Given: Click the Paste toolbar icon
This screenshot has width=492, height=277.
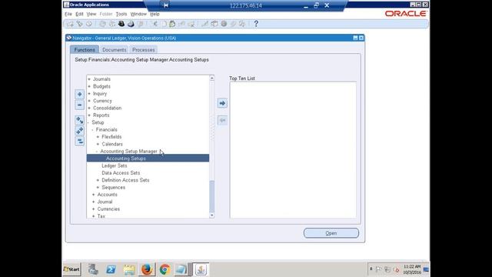Looking at the screenshot, I should (172, 24).
